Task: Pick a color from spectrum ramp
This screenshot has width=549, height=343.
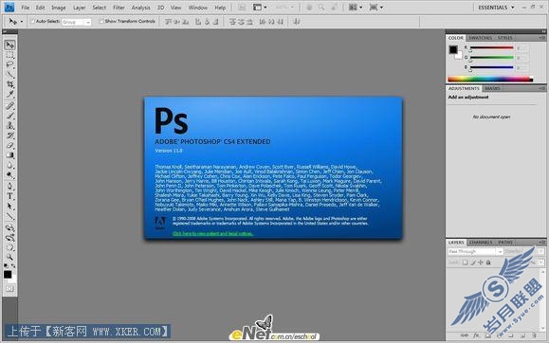Action: click(x=490, y=80)
